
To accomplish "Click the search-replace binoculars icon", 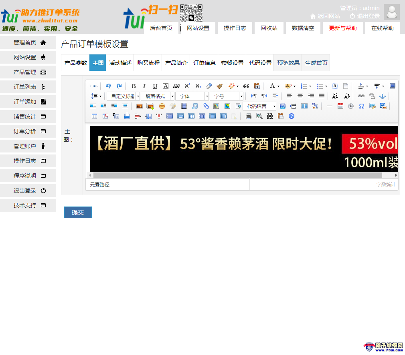I will [270, 116].
